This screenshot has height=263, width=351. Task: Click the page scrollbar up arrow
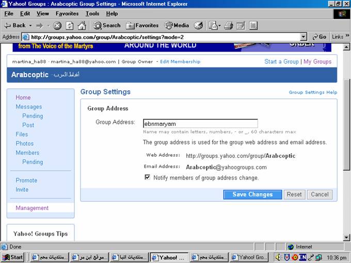point(346,47)
